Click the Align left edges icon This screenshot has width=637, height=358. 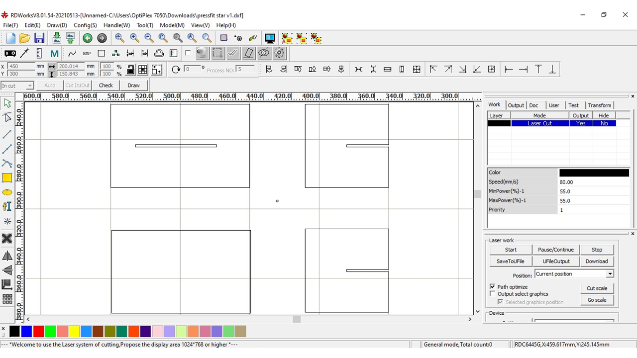269,70
